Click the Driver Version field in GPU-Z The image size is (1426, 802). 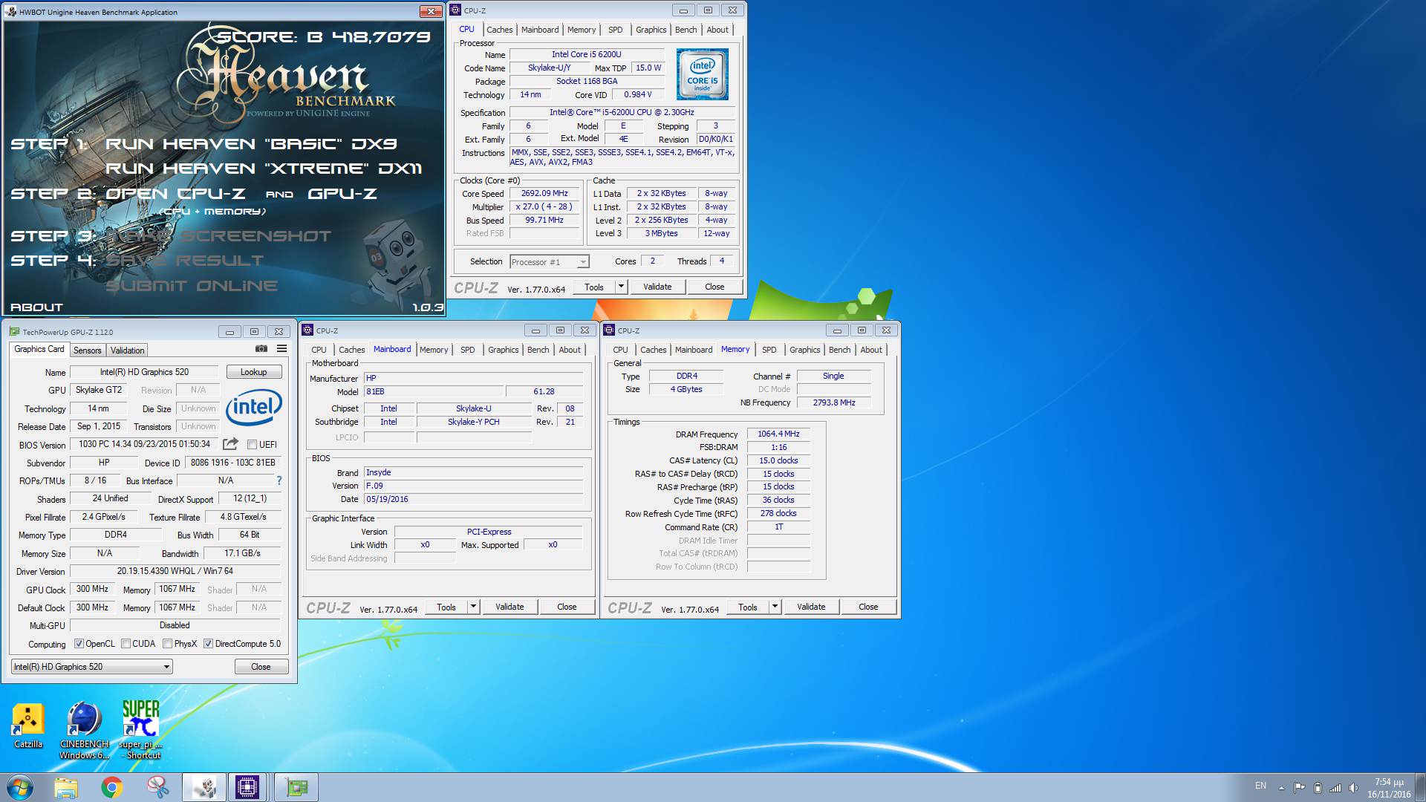(x=175, y=572)
